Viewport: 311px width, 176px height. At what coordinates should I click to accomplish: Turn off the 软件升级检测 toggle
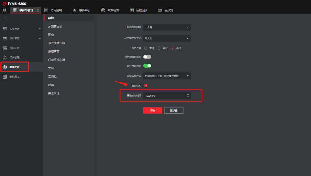(147, 66)
